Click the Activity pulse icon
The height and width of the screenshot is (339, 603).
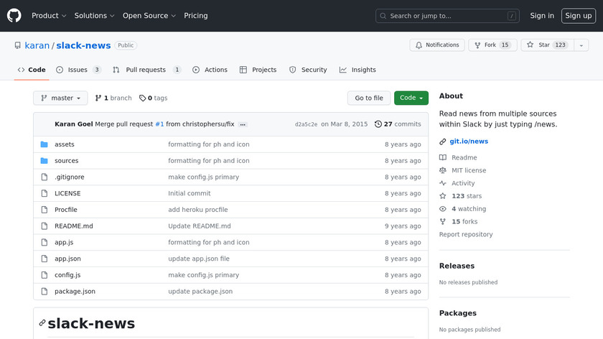(x=443, y=183)
